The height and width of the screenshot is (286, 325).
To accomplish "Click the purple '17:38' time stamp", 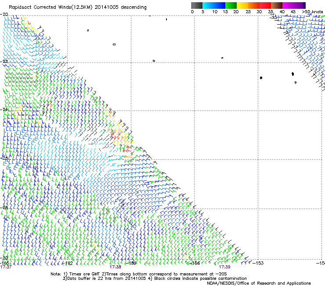I will tap(115, 267).
